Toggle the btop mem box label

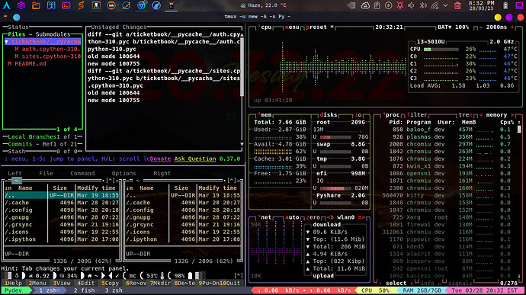(265, 115)
